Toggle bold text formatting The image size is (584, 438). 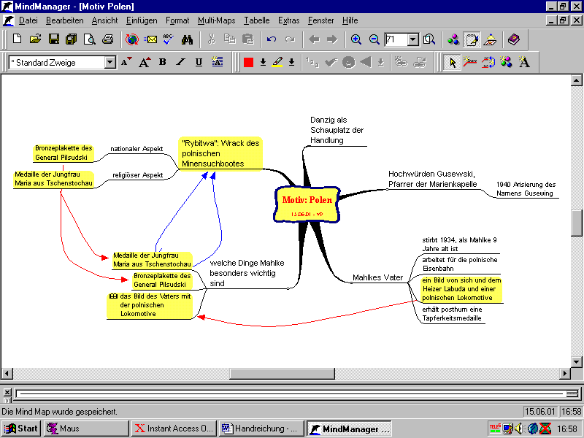point(162,63)
